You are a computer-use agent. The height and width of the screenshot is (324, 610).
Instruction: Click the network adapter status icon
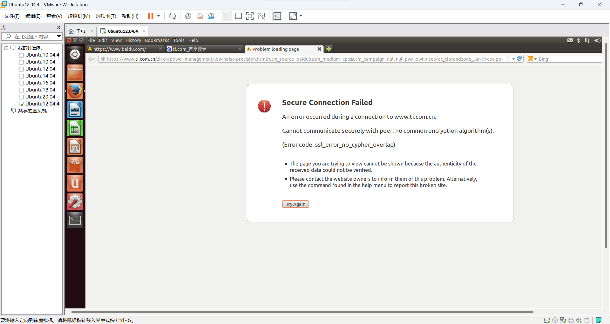(563, 320)
